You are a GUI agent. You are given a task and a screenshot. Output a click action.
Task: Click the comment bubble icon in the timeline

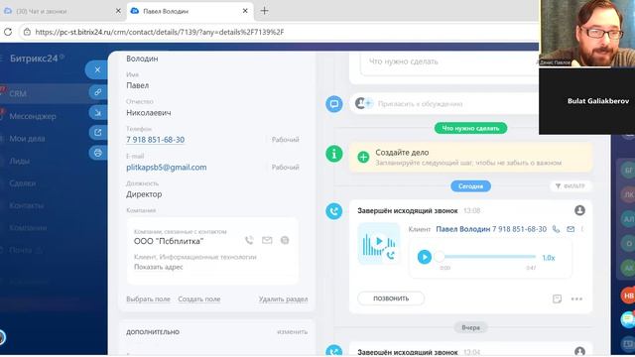(x=334, y=104)
